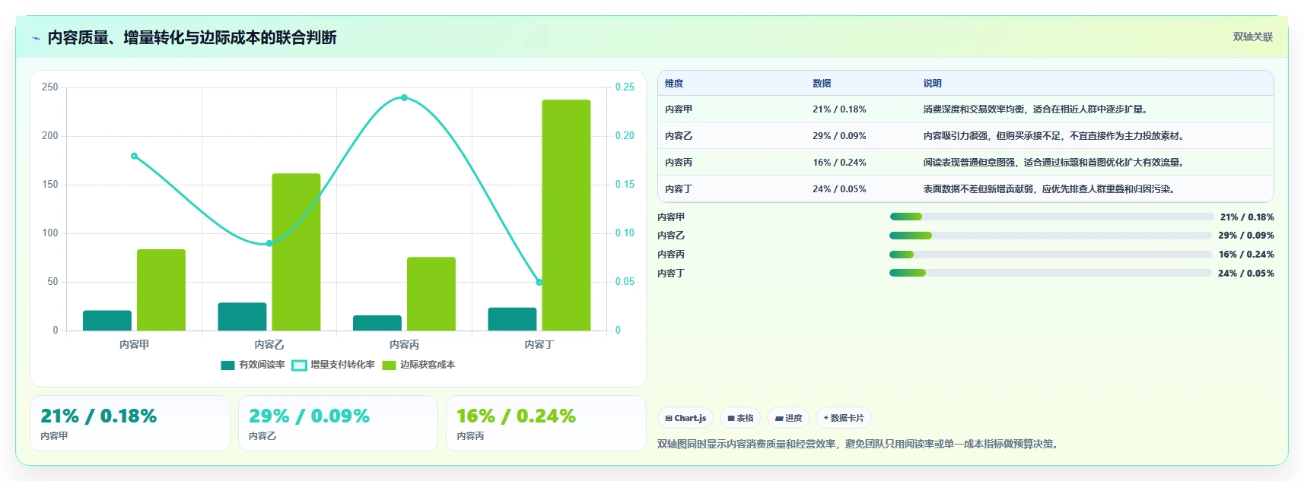The width and height of the screenshot is (1304, 481).
Task: Toggle the 有效阅读率 legend item
Action: point(253,365)
